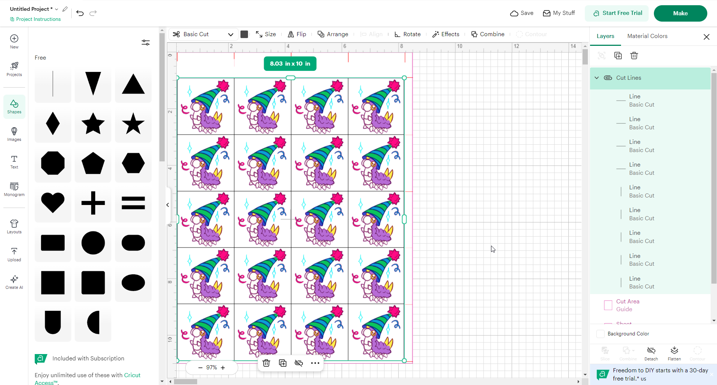Open the Create AI tool
The width and height of the screenshot is (717, 385).
tap(14, 282)
